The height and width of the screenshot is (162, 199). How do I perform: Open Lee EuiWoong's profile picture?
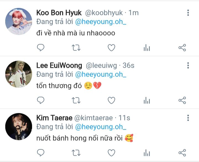click(x=19, y=74)
